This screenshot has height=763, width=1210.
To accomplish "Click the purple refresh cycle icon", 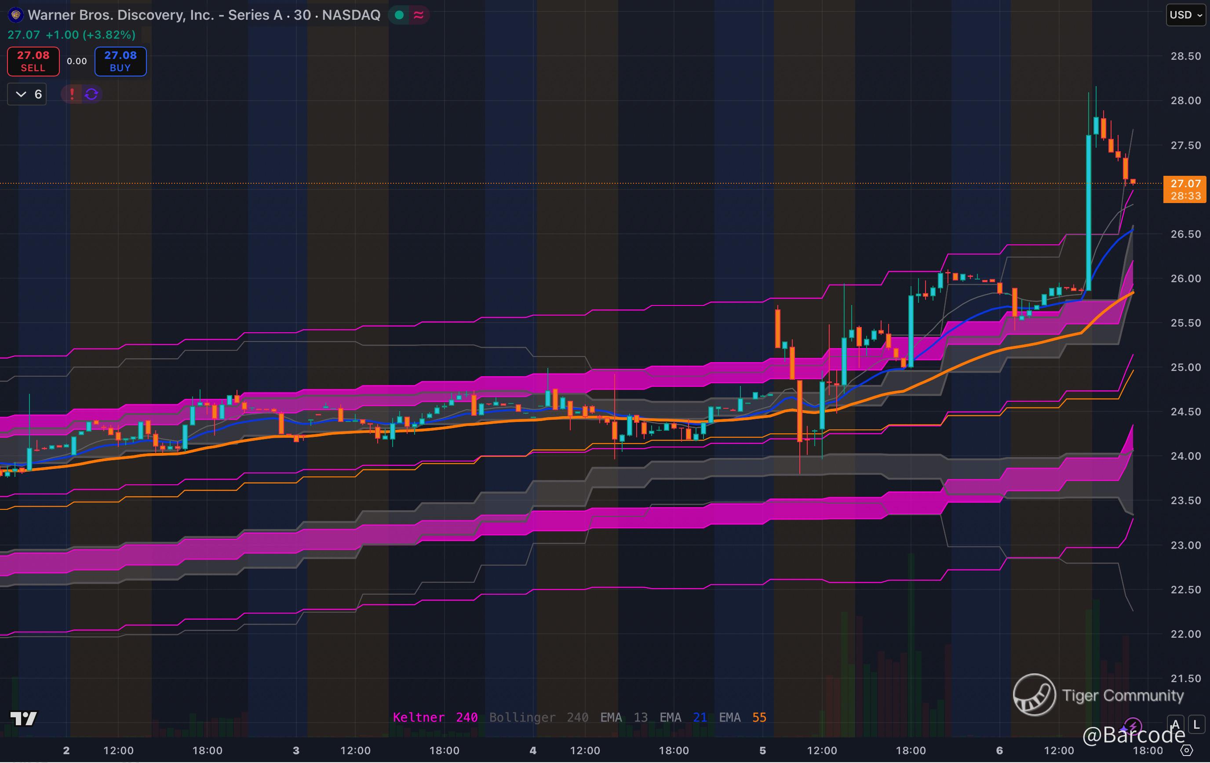I will [91, 94].
